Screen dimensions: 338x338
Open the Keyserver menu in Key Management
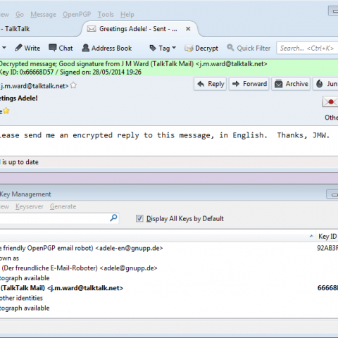30,206
